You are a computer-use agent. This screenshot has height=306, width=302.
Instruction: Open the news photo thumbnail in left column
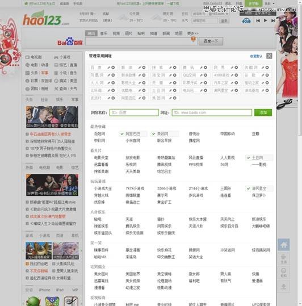click(x=52, y=117)
